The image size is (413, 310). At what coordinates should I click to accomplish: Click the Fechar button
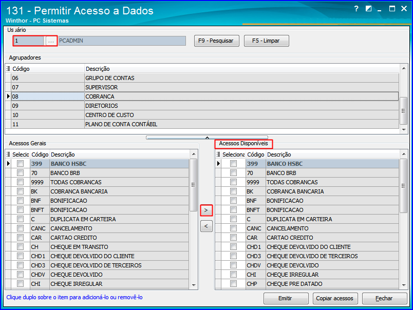[384, 298]
